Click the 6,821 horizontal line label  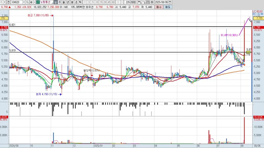coord(12,25)
